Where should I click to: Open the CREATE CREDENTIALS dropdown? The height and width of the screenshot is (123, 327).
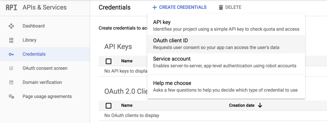pos(179,7)
